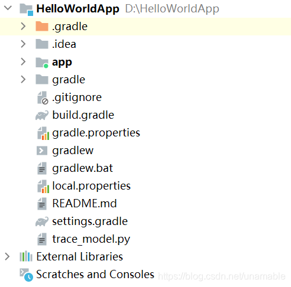Click the .idea folder icon

coord(42,44)
